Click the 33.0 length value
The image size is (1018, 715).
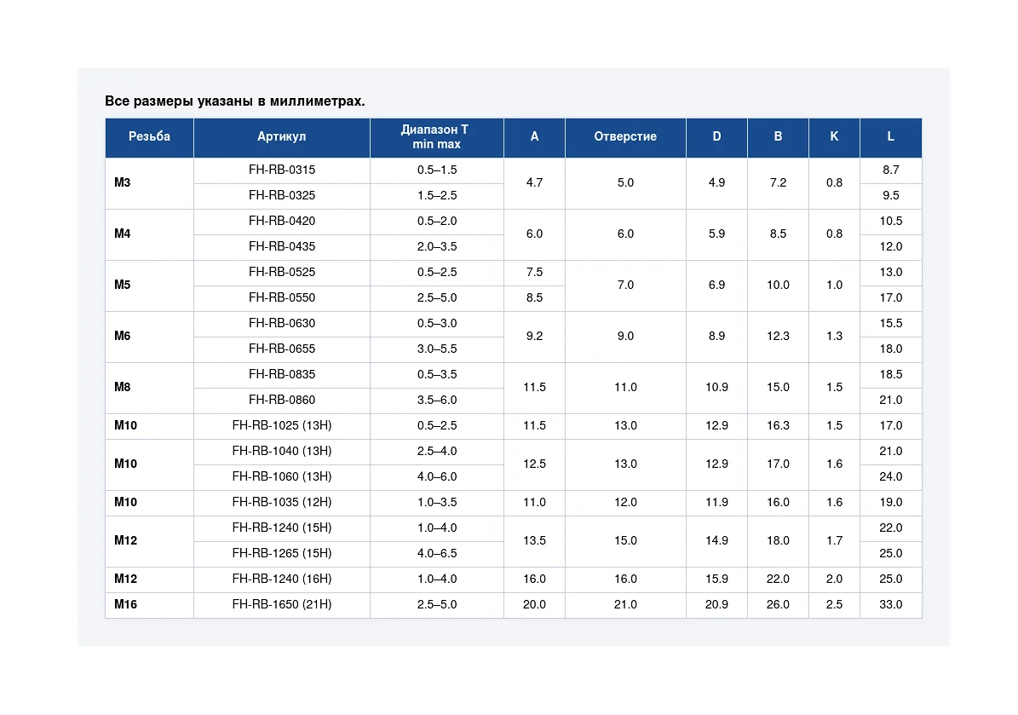click(891, 604)
